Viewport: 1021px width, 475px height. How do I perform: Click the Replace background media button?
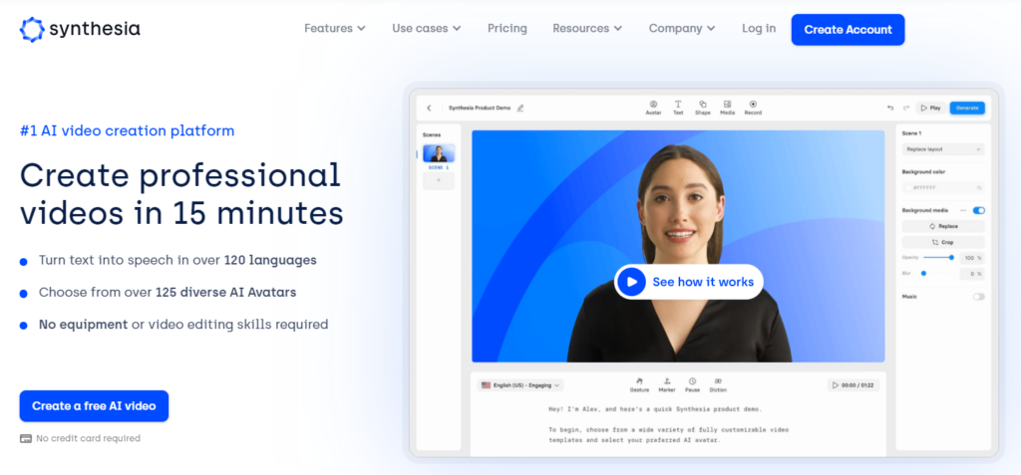click(x=943, y=226)
